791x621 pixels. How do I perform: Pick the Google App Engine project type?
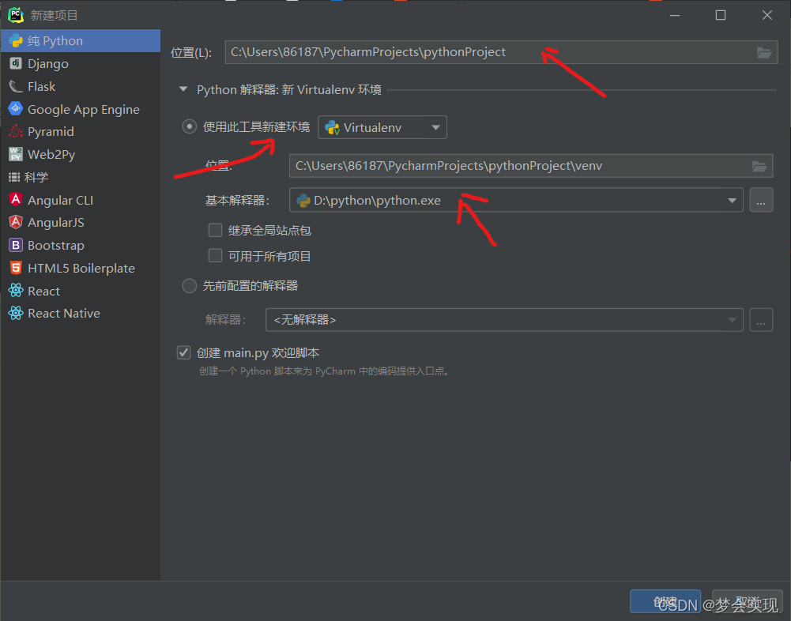click(x=81, y=109)
